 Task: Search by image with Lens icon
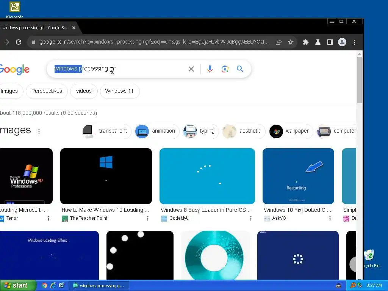[225, 69]
